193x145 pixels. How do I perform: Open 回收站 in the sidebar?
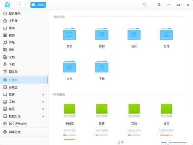coord(24,72)
